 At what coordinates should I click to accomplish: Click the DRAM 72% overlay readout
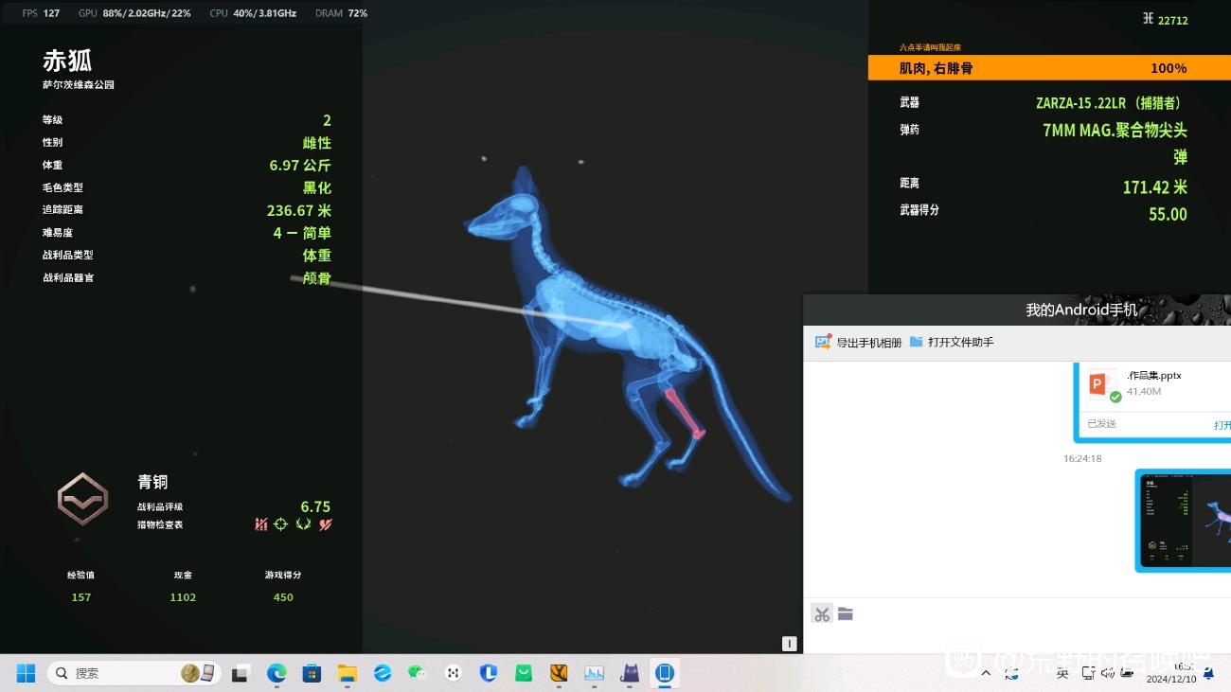(x=342, y=13)
